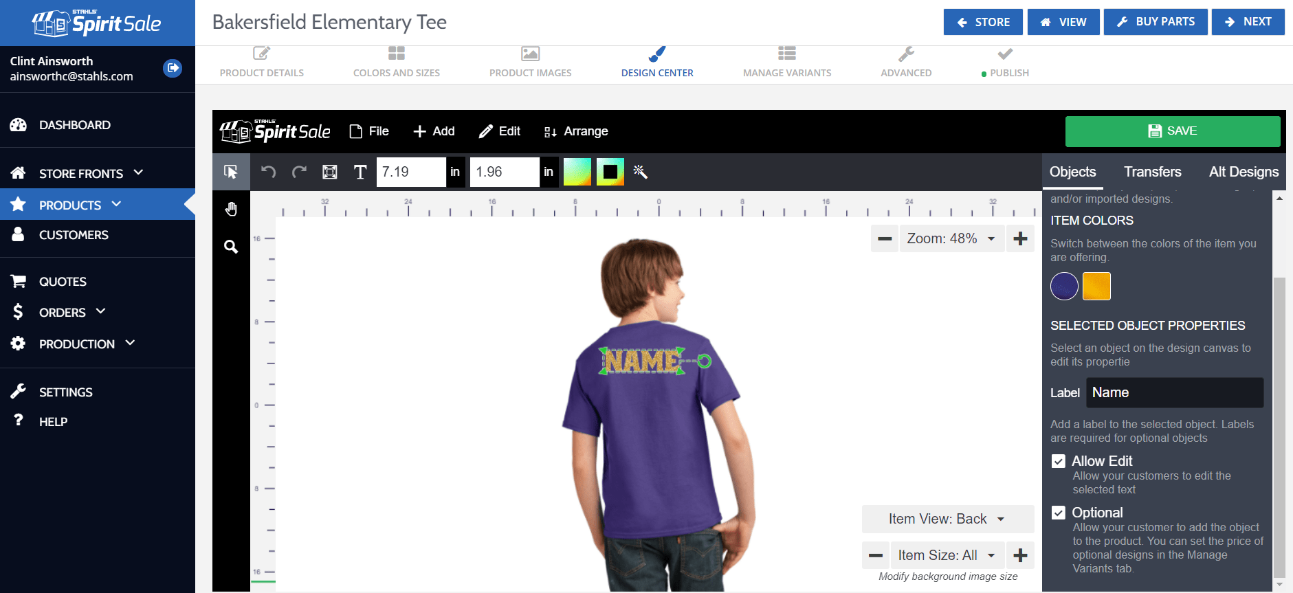The image size is (1293, 593).
Task: Zoom in with the plus button
Action: pos(1020,238)
